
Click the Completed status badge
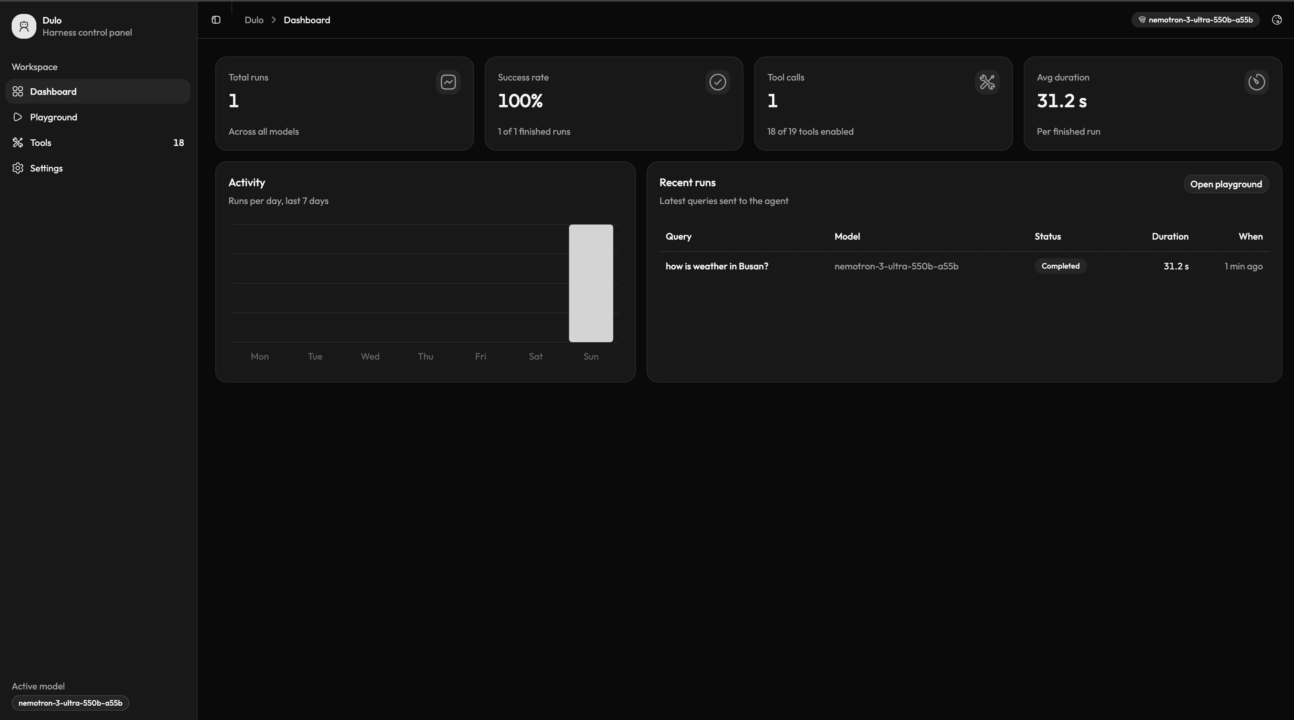tap(1061, 266)
